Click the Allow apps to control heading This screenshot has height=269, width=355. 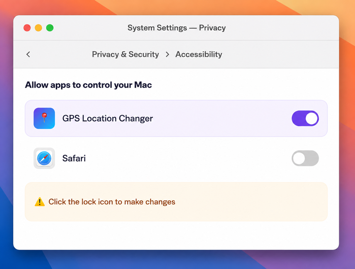[x=88, y=85]
